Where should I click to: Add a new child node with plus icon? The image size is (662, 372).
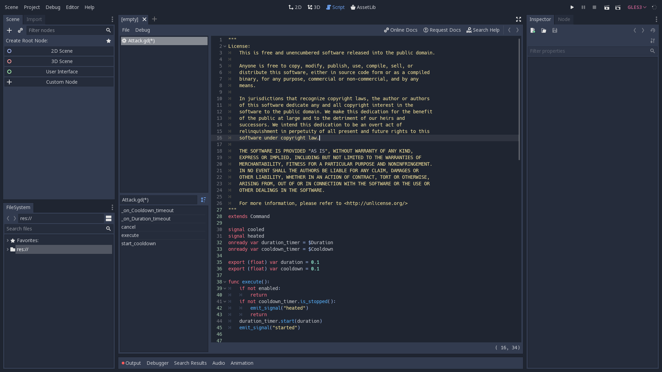point(9,30)
